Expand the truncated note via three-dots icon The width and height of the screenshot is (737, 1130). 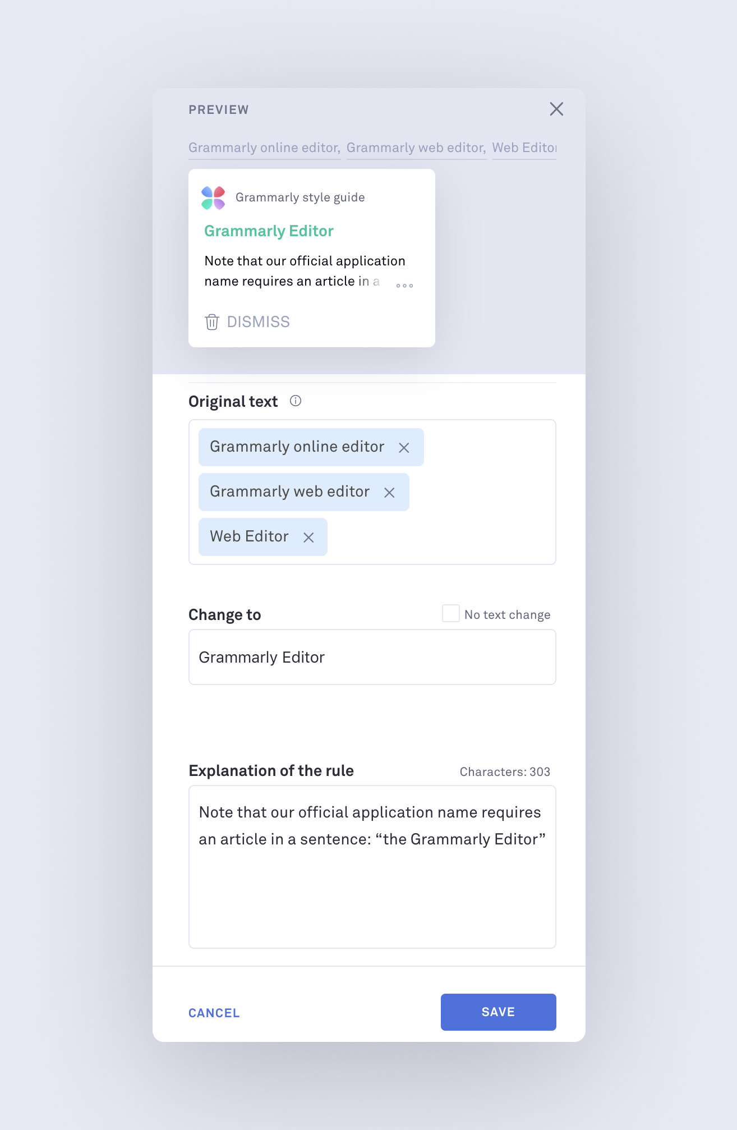click(404, 286)
